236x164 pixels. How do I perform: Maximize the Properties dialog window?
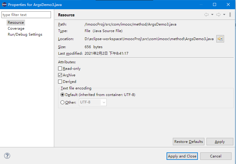pyautogui.click(x=215, y=4)
